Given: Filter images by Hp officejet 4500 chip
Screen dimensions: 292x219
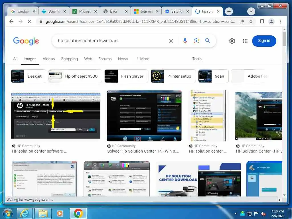Looking at the screenshot, I should 75,76.
